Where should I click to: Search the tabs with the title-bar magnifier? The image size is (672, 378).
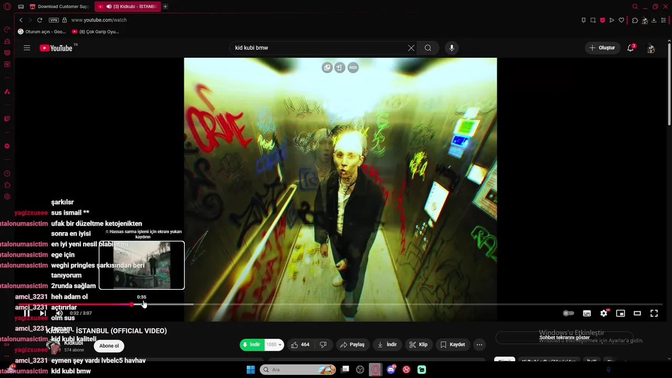[635, 6]
